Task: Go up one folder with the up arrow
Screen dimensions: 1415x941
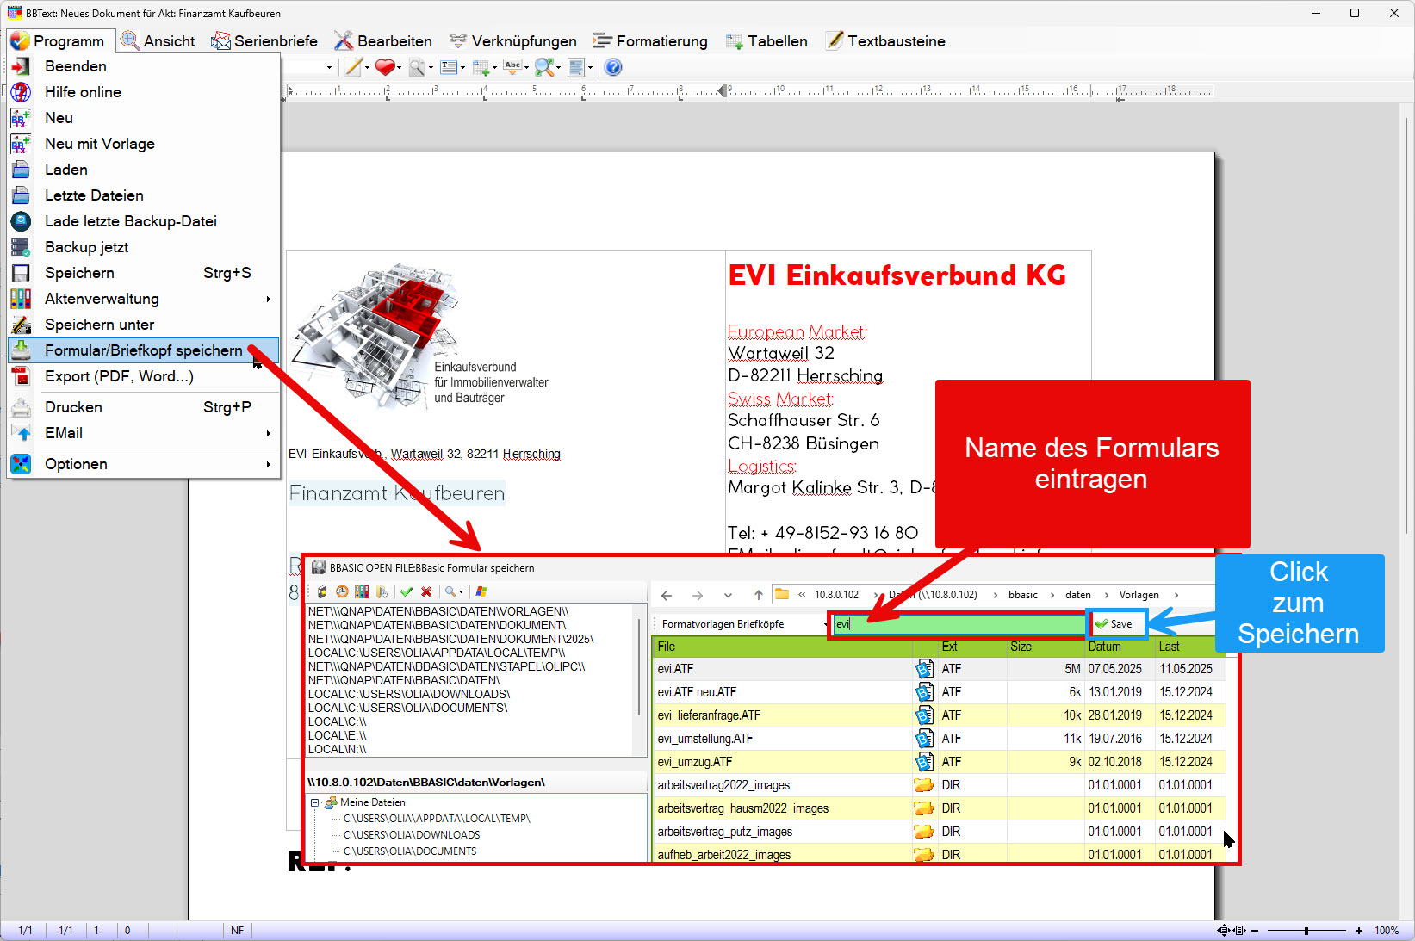Action: tap(759, 595)
